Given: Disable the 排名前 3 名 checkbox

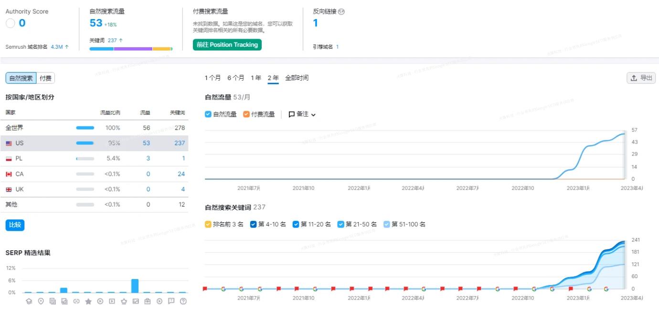Looking at the screenshot, I should [x=207, y=224].
